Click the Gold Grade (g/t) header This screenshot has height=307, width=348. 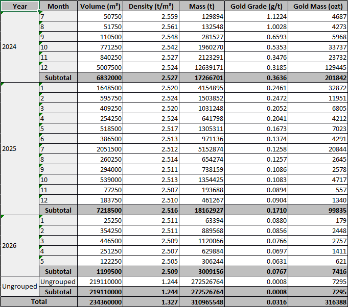257,6
